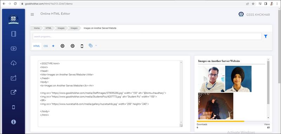The width and height of the screenshot is (281, 134).
Task: Click the browser share page icon
Action: (248, 3)
